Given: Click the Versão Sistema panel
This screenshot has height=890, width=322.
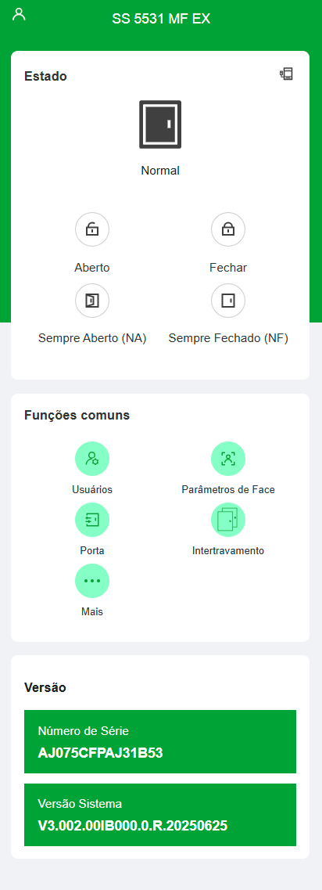Looking at the screenshot, I should [160, 815].
